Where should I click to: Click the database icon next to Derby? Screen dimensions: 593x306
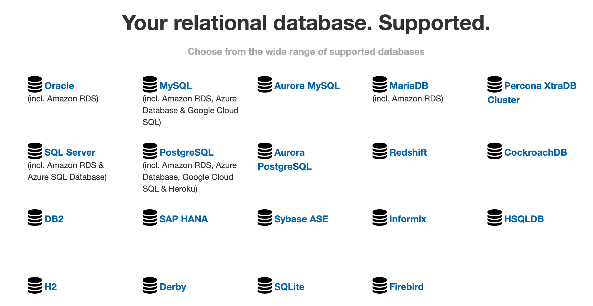pos(150,286)
